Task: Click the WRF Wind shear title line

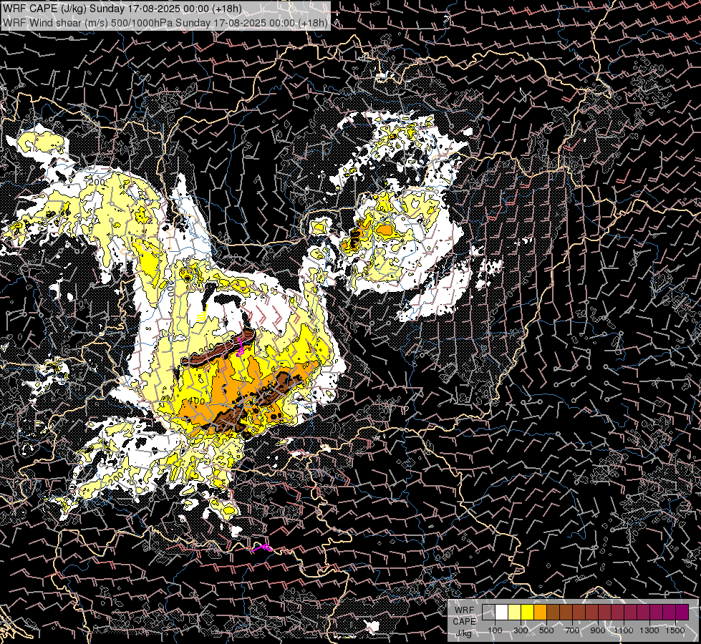Action: coord(165,23)
